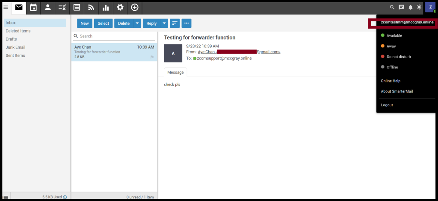Click the Z user avatar
This screenshot has height=201, width=438.
(x=430, y=7)
